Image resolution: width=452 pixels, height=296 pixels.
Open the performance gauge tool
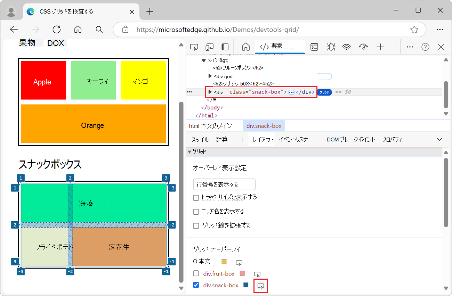pyautogui.click(x=363, y=46)
